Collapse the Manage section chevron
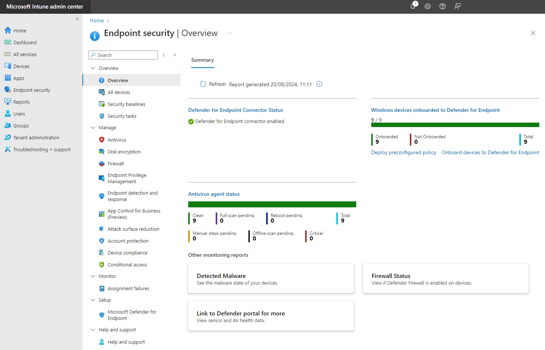 pos(93,127)
